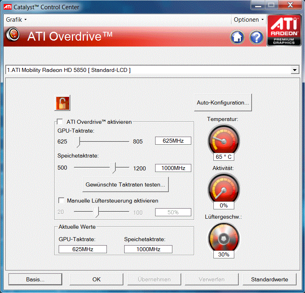Viewport: 305px width, 293px height.
Task: Minimize the Catalyst Control Center window
Action: coord(258,5)
